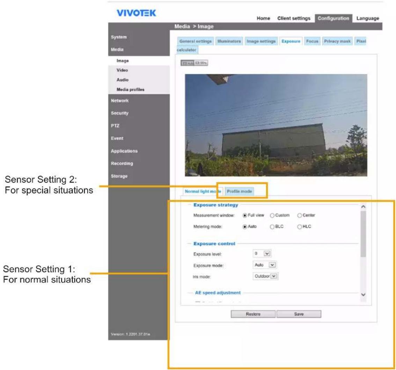Viewport: 396px width, 370px height.
Task: Open the Language menu
Action: tap(368, 18)
